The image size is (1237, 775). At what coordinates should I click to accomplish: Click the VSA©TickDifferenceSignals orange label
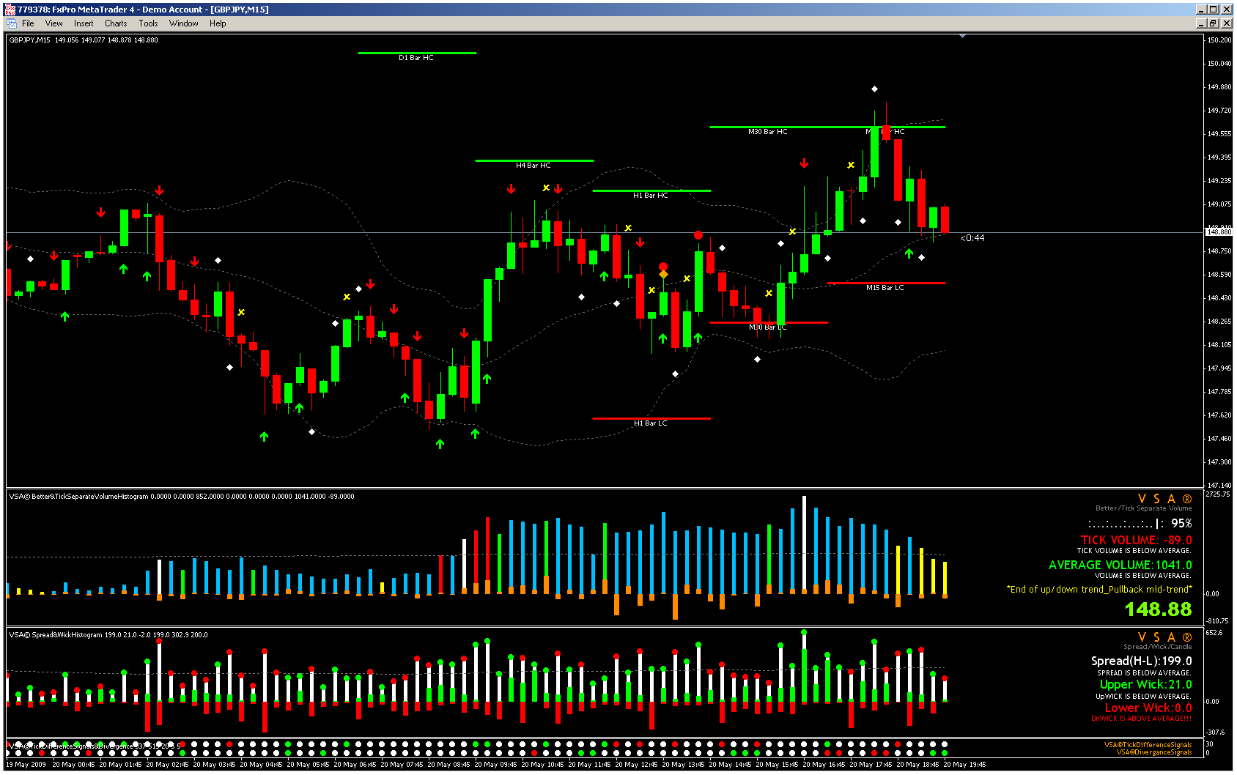click(x=1148, y=745)
